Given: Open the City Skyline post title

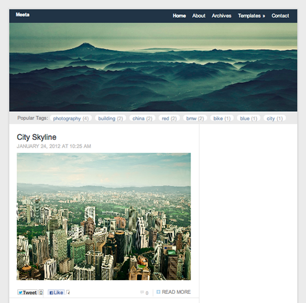Looking at the screenshot, I should (37, 137).
